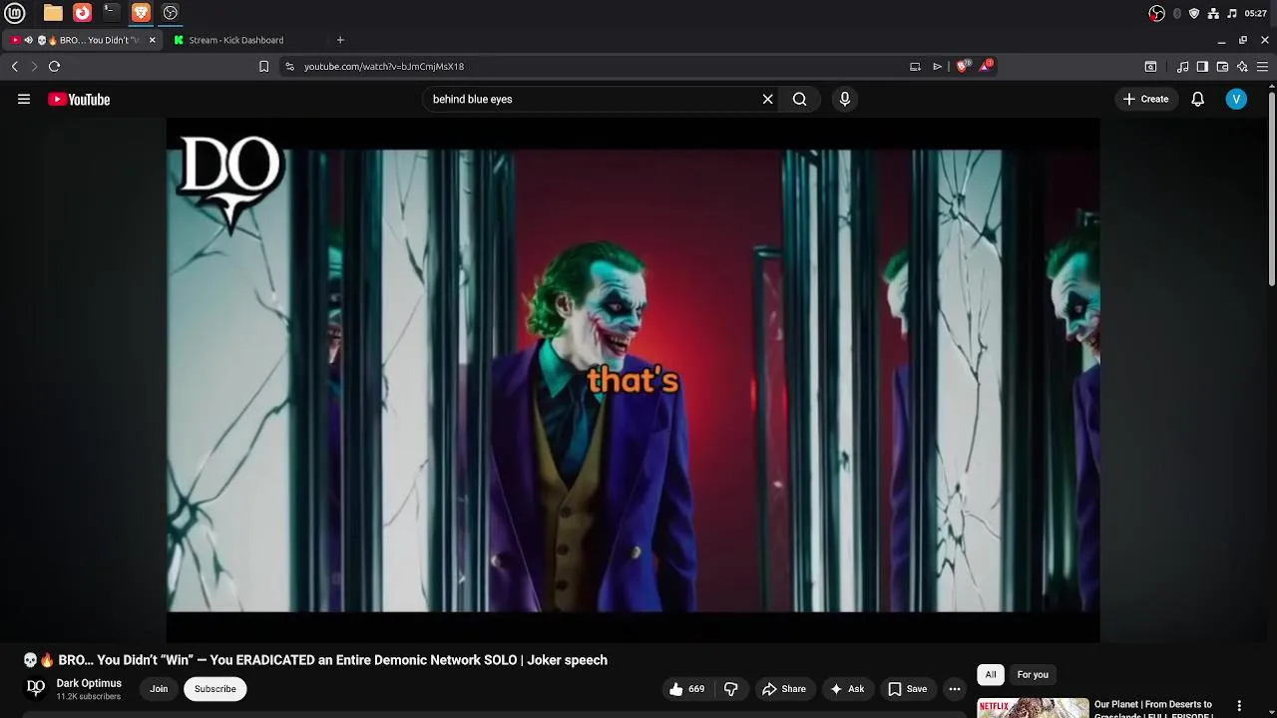Image resolution: width=1277 pixels, height=718 pixels.
Task: Switch to the YouTube BRO... tab
Action: pos(85,40)
